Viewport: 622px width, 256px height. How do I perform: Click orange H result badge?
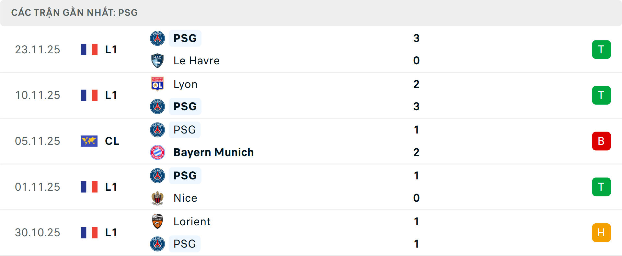601,233
